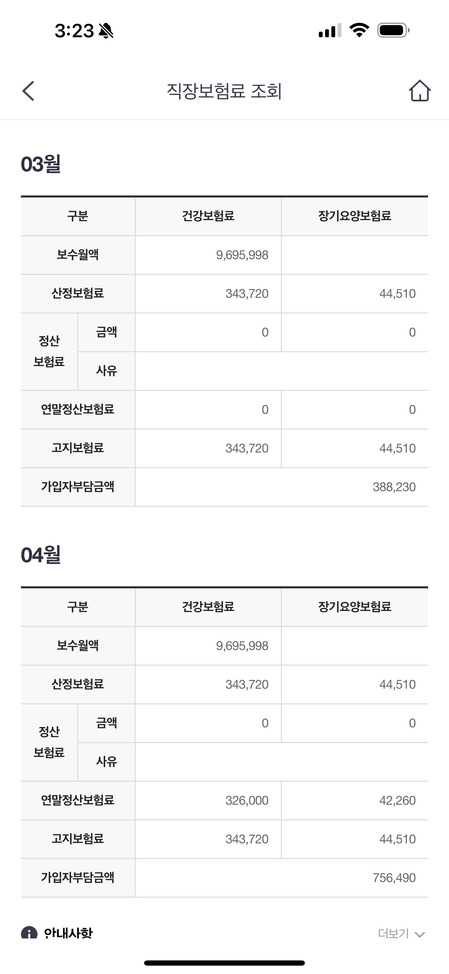
Task: Tap the 03월 section heading
Action: pos(41,164)
